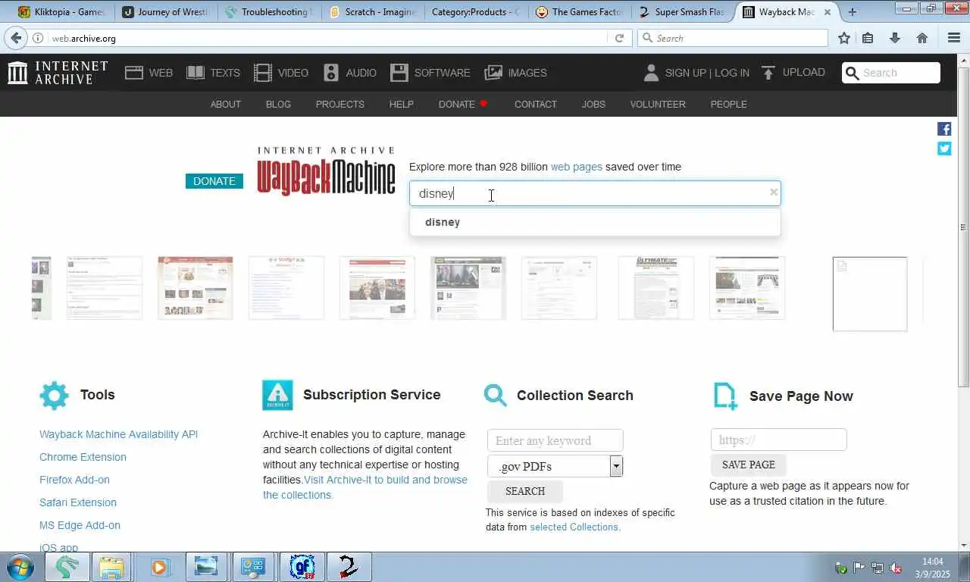970x582 pixels.
Task: Share the page on Facebook
Action: (944, 129)
